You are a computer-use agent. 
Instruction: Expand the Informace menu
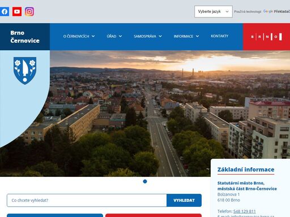coord(186,36)
